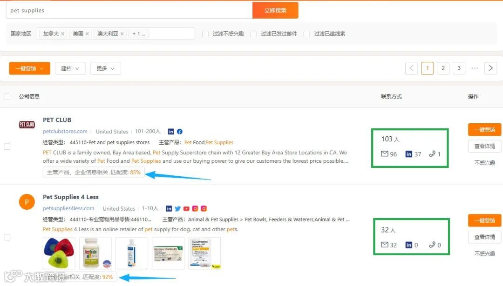
Task: Click the orange P avatar logo
Action: point(27,202)
